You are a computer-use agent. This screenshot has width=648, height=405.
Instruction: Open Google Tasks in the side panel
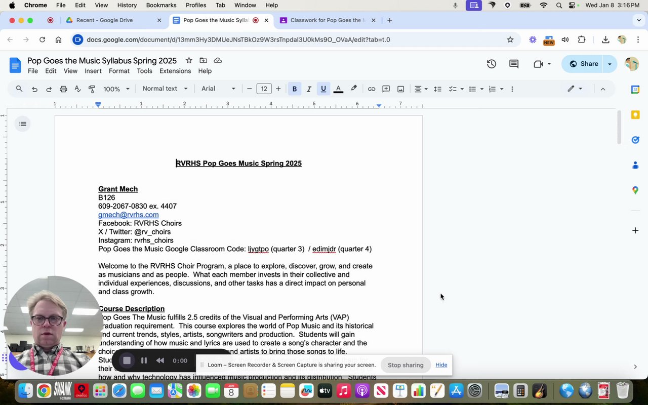pyautogui.click(x=635, y=140)
